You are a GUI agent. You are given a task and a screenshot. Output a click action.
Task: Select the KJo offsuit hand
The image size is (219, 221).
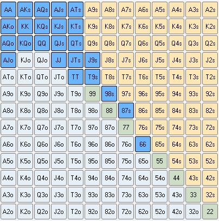tap(25, 60)
